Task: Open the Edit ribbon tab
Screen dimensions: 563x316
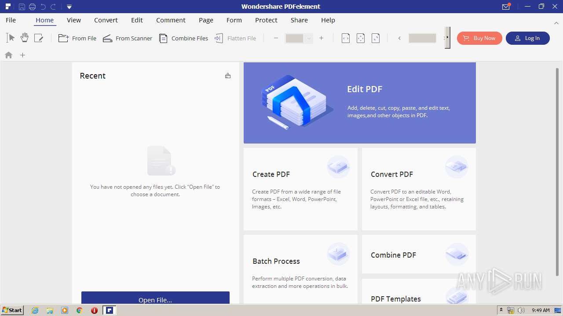Action: [x=137, y=20]
